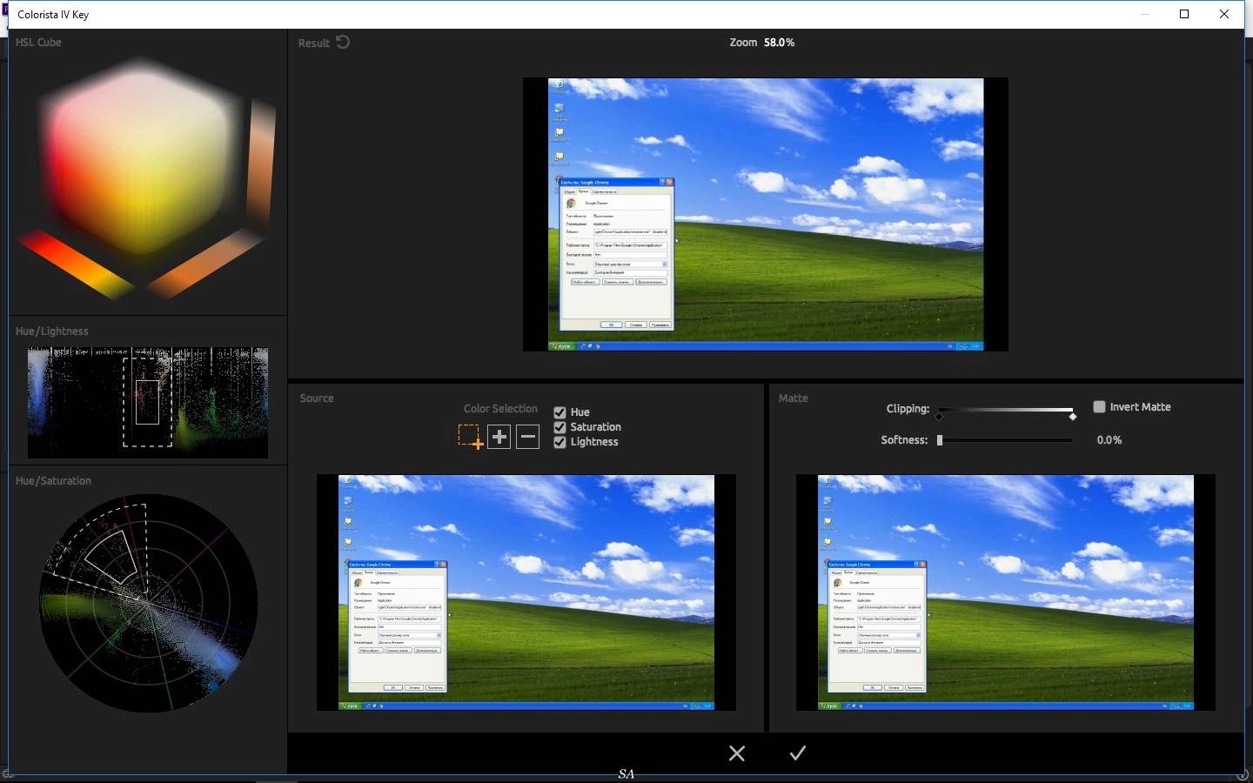
Task: Click the Softness slider handle
Action: click(940, 440)
